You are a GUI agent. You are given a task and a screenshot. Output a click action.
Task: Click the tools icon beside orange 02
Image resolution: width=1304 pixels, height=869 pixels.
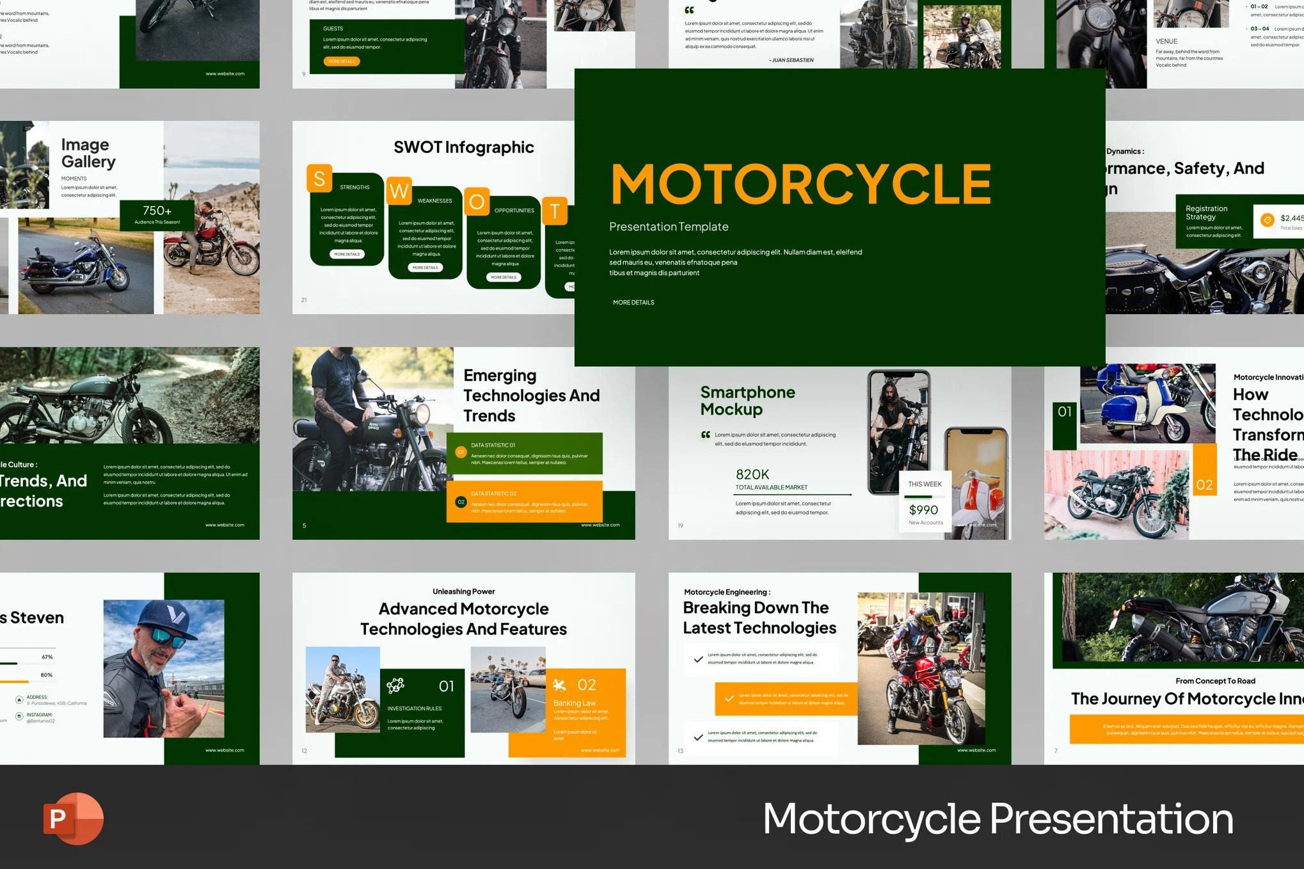pos(559,685)
